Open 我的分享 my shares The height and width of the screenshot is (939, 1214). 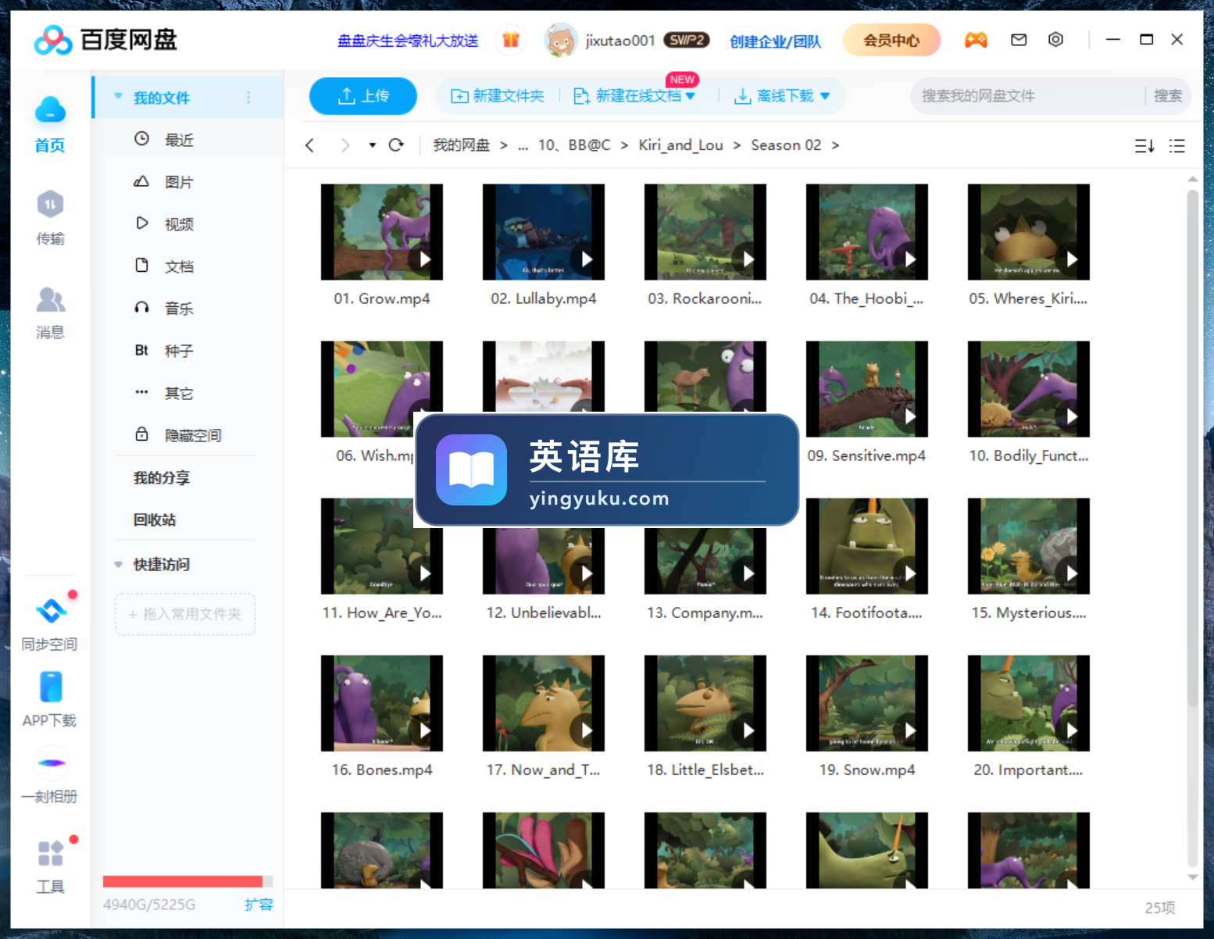click(162, 478)
